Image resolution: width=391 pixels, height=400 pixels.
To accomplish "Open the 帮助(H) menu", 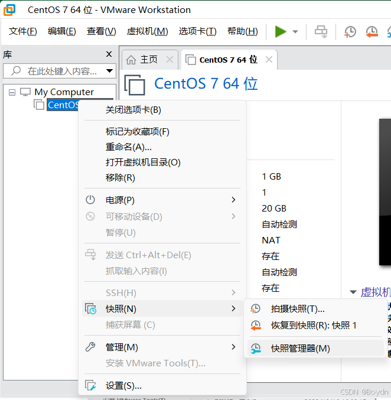I will pyautogui.click(x=243, y=31).
